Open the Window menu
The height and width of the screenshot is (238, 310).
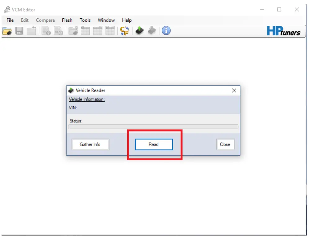106,20
